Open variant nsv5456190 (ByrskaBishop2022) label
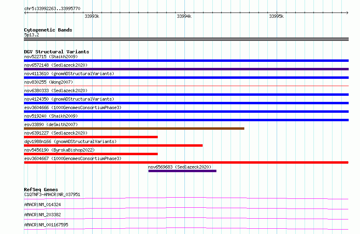 (x=59, y=150)
